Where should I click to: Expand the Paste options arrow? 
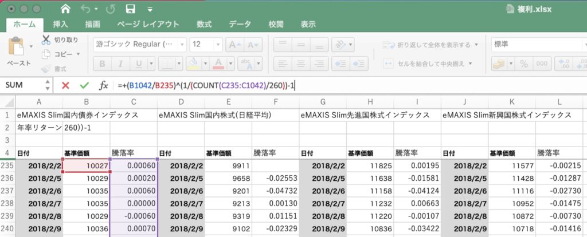[31, 46]
